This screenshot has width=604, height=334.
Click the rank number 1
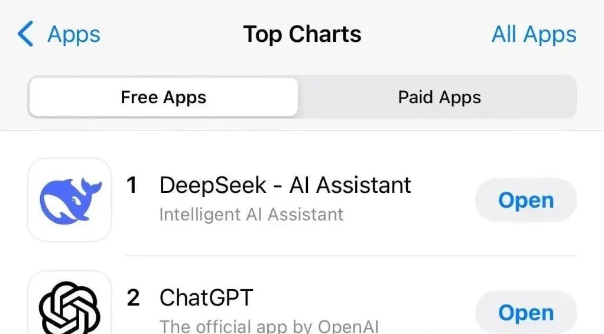click(132, 186)
